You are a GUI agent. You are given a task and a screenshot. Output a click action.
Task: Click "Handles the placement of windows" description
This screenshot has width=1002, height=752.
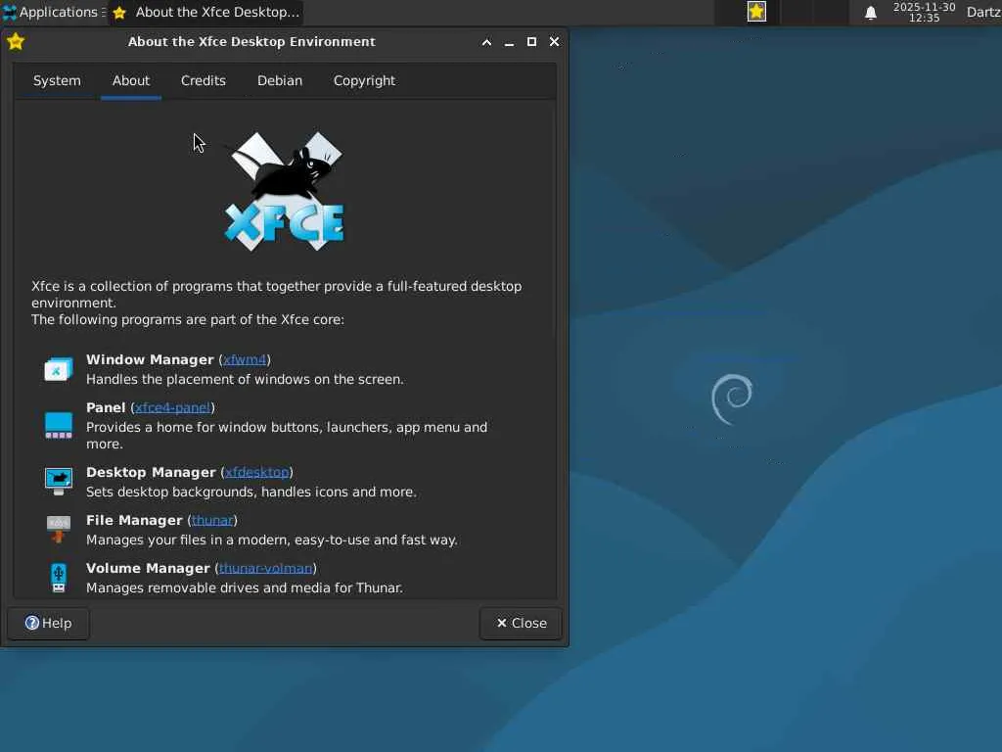pyautogui.click(x=245, y=379)
